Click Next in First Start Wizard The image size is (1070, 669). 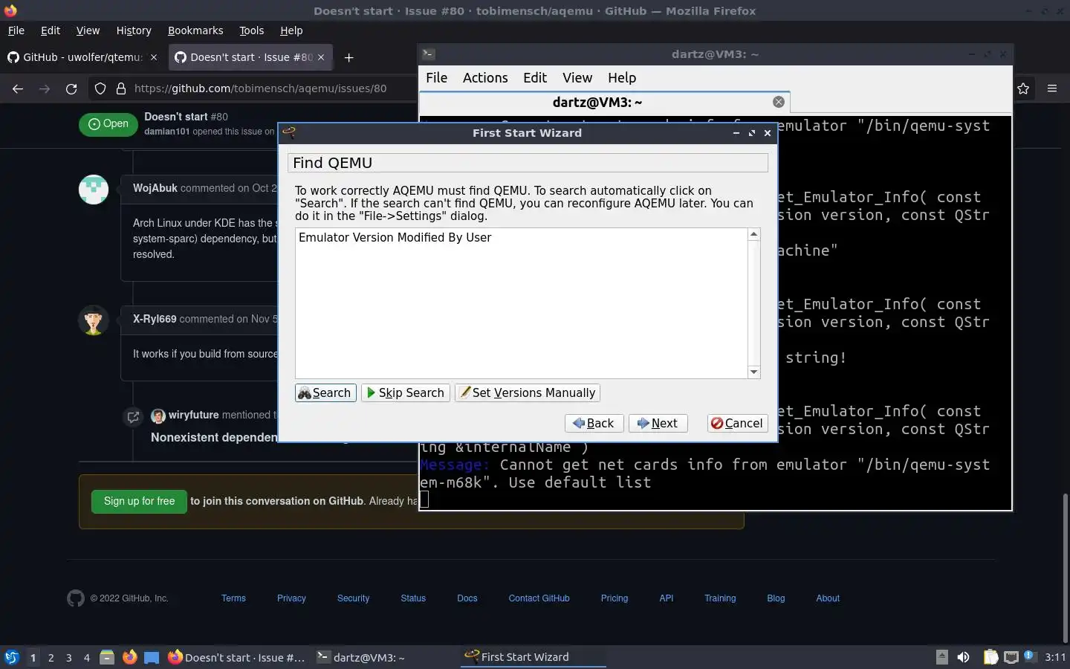[658, 423]
